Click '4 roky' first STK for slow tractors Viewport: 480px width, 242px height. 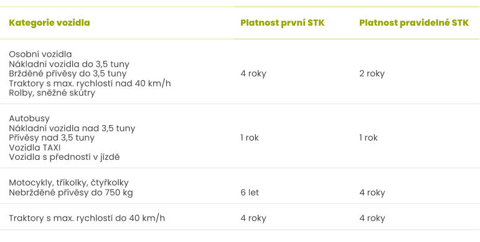[253, 218]
